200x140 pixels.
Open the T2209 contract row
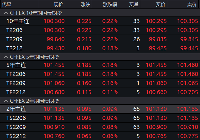[x=15, y=39]
